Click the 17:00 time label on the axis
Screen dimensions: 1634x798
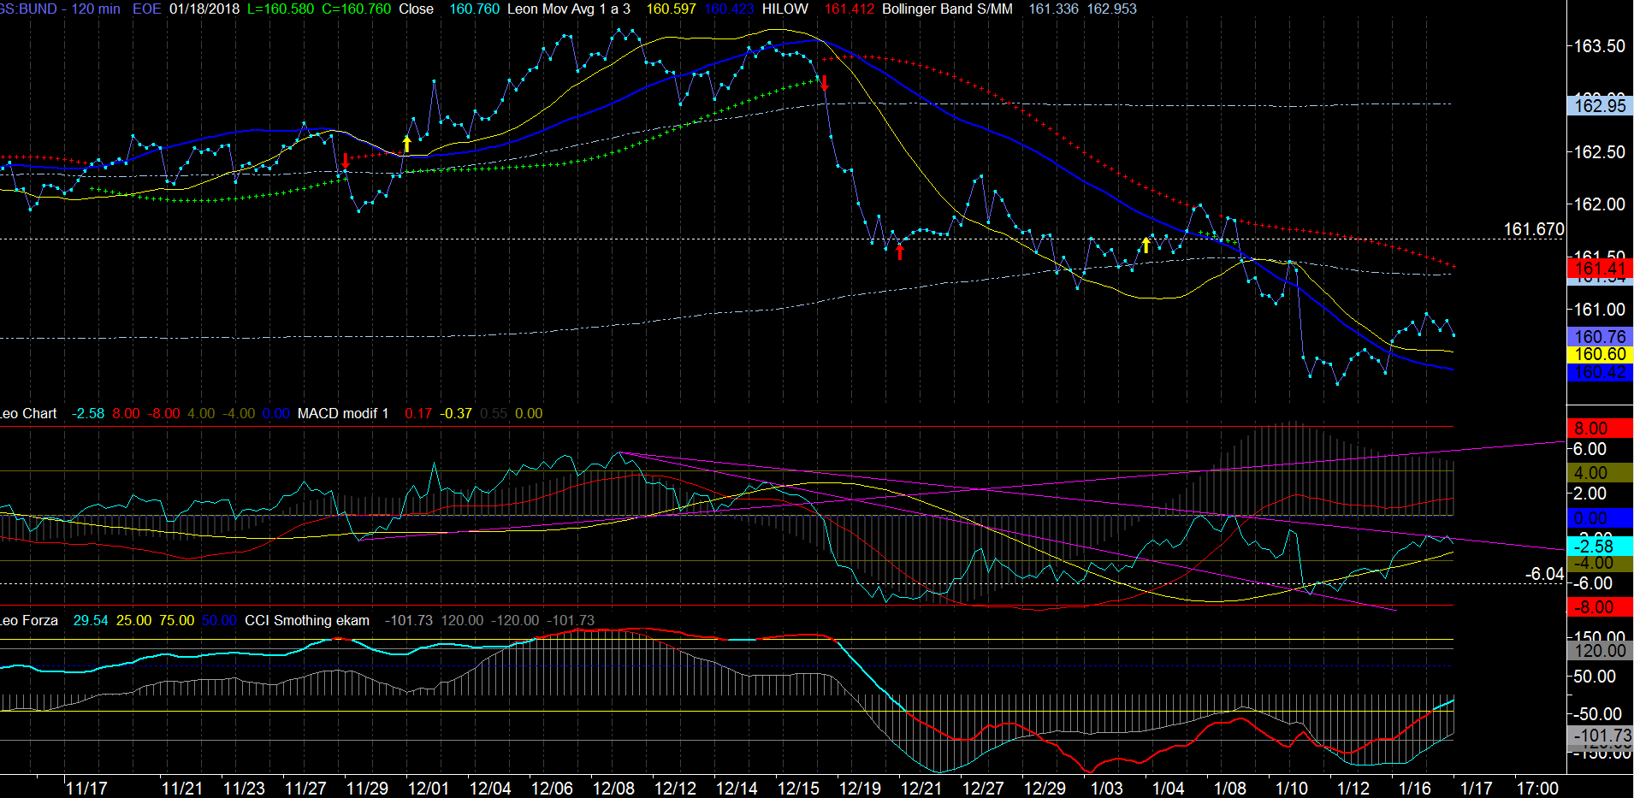point(1537,789)
